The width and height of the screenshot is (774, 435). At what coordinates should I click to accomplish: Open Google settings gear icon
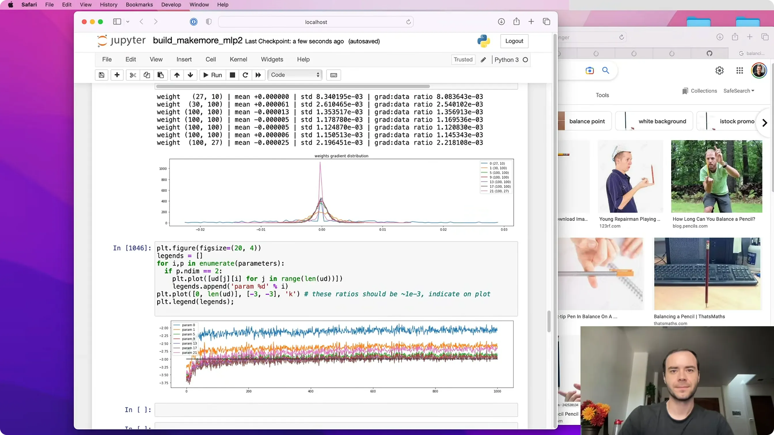pyautogui.click(x=719, y=70)
